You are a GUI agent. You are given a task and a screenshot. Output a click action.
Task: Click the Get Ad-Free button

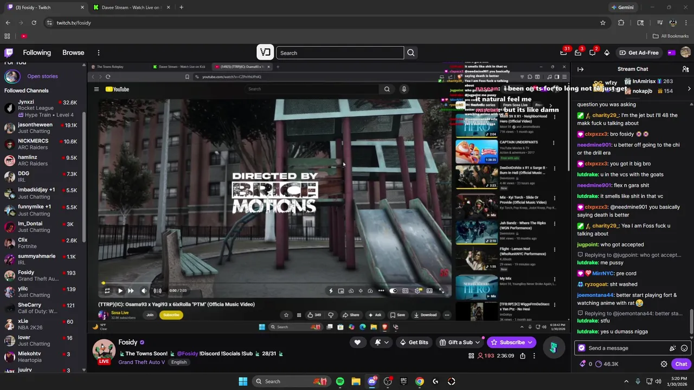coord(639,53)
